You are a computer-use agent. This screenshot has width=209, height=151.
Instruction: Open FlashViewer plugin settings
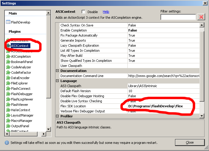[19, 105]
